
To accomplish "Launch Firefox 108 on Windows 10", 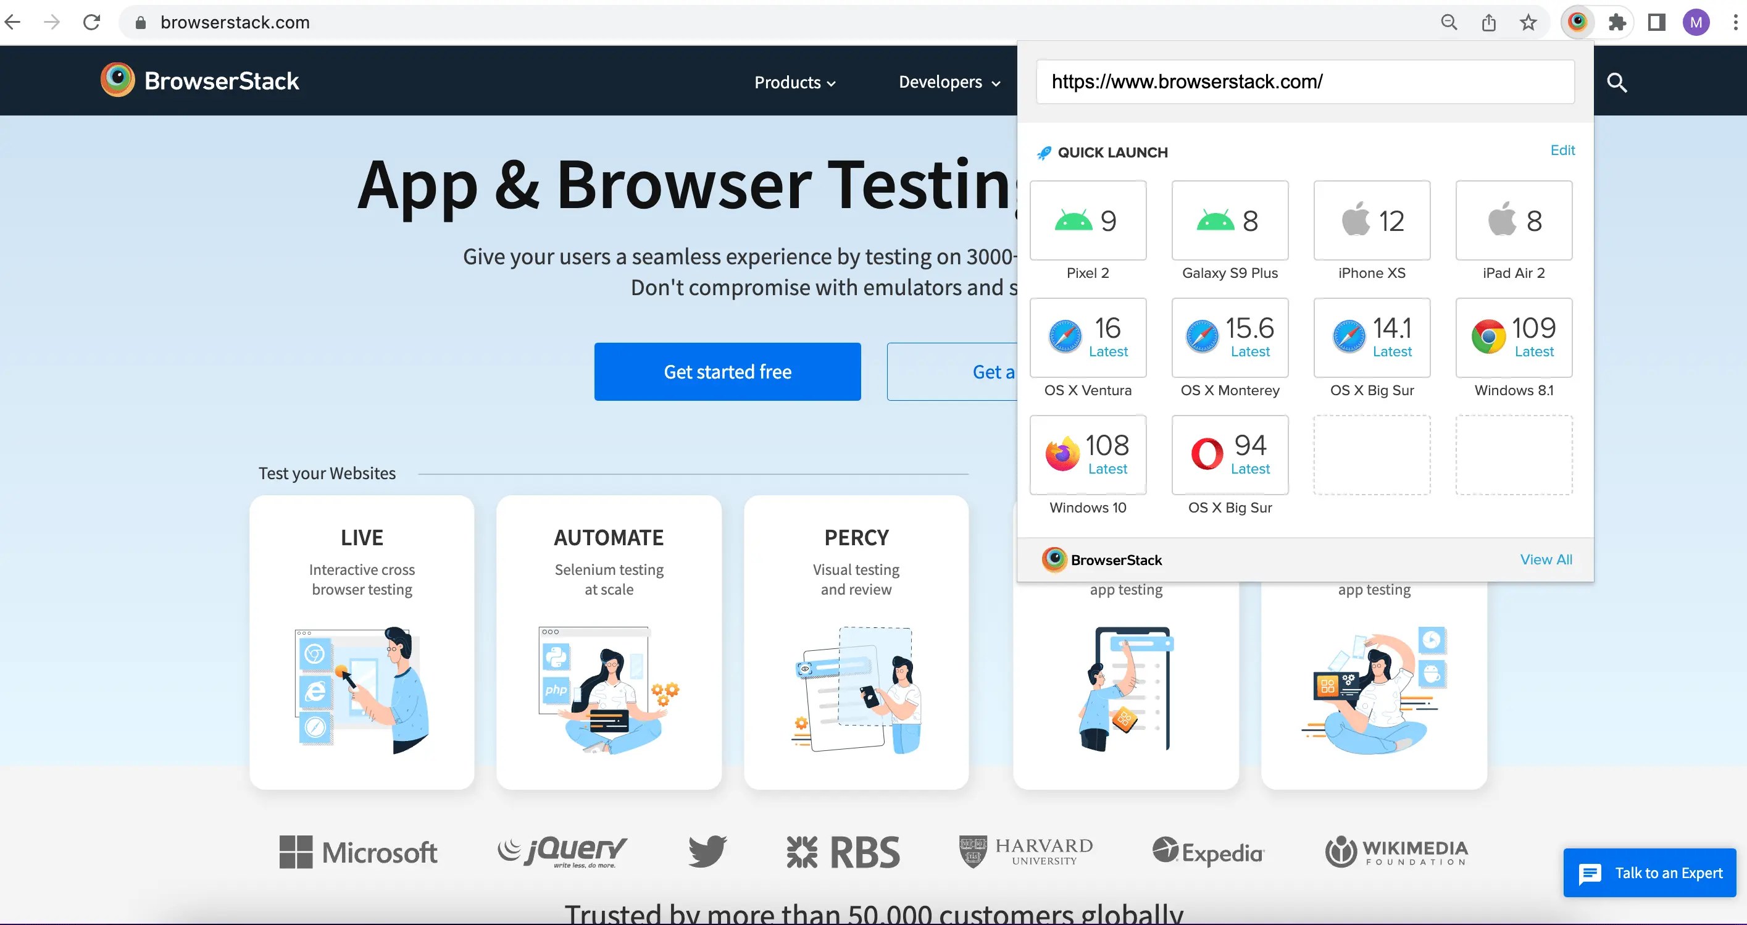I will [x=1088, y=455].
